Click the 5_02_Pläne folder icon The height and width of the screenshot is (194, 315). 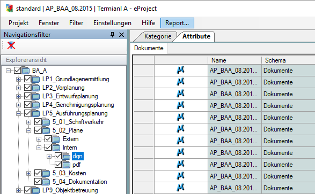coord(46,130)
